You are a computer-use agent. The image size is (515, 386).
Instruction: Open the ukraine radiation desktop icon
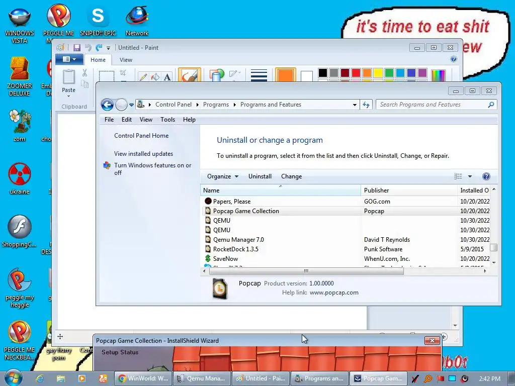click(20, 178)
